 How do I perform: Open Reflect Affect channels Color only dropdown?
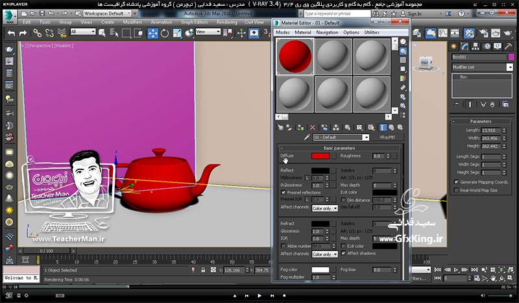[x=325, y=208]
